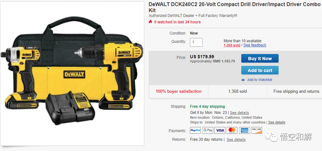Screen dimensions: 322x151
Task: Click the Google Pay payment icon
Action: click(x=208, y=130)
